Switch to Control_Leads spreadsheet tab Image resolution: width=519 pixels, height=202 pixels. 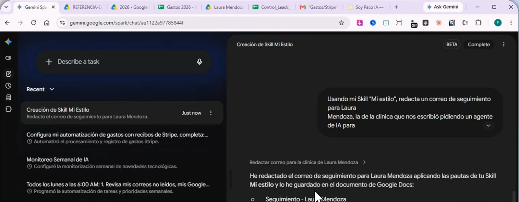tap(272, 7)
